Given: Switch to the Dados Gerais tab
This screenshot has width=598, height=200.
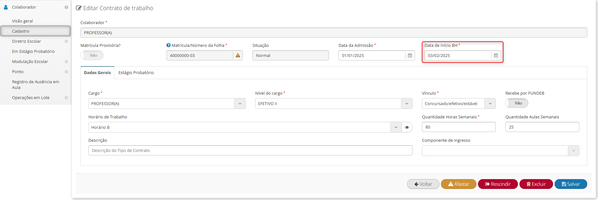Looking at the screenshot, I should tap(97, 72).
